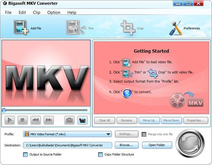Open the Clip menu
The height and width of the screenshot is (165, 212).
pos(36,12)
